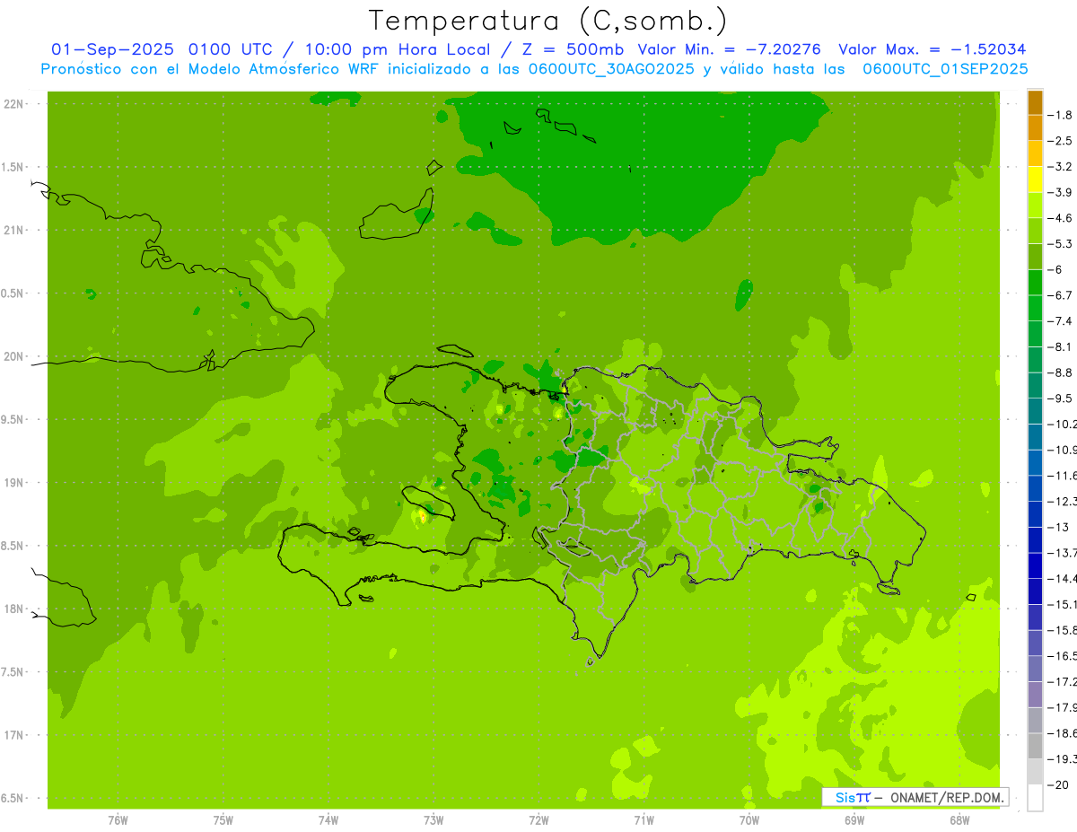Click the dark orange swatch above -1.8
This screenshot has height=832, width=1077.
click(x=1035, y=102)
